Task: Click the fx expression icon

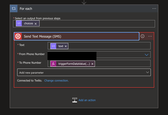Action: click(53, 64)
